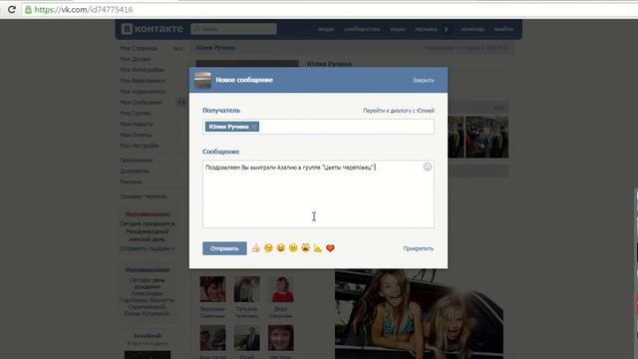Click the VK header search box
Image resolution: width=638 pixels, height=359 pixels.
coord(233,29)
